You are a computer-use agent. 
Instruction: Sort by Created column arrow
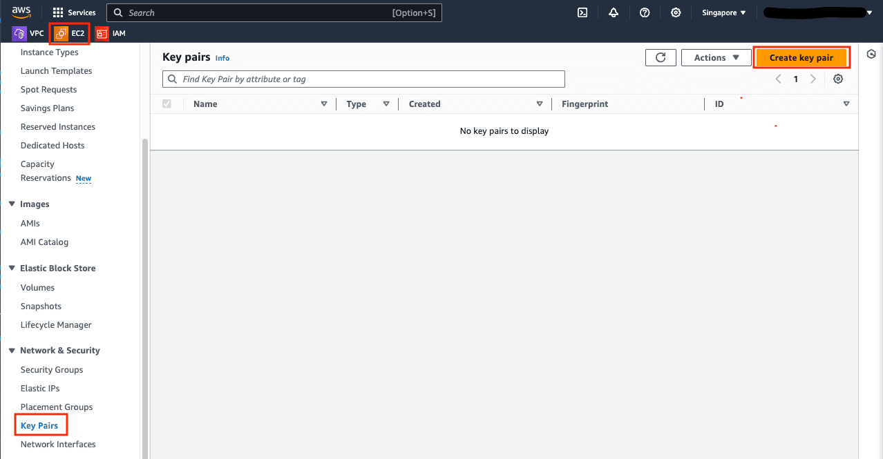(540, 104)
